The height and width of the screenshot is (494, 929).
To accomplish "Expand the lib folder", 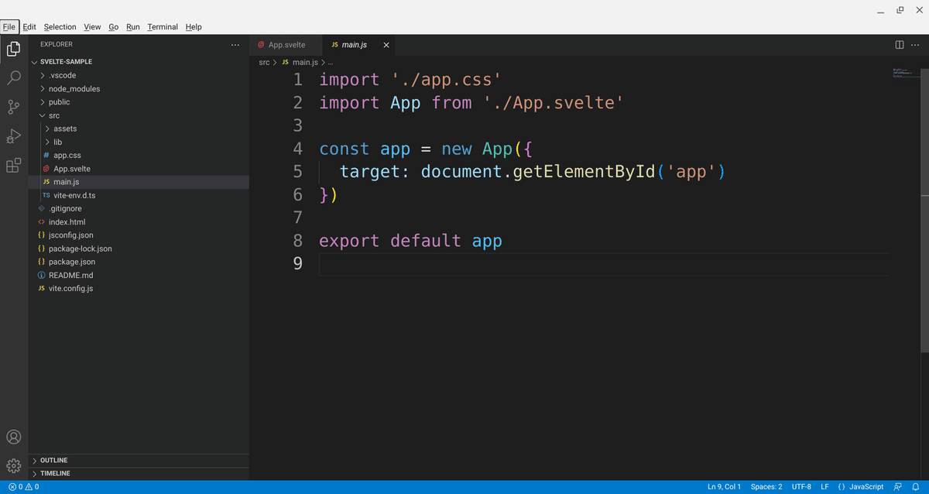I will click(x=139, y=142).
